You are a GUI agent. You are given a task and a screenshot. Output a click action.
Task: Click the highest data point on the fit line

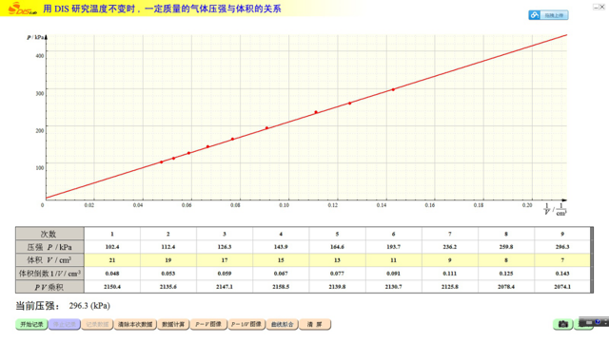(x=393, y=89)
